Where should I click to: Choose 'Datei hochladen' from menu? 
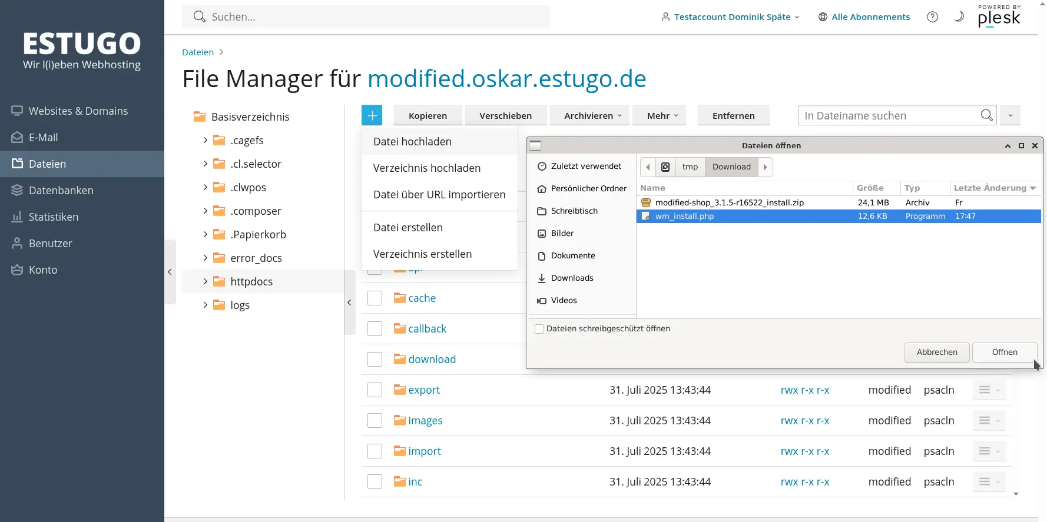pos(412,142)
